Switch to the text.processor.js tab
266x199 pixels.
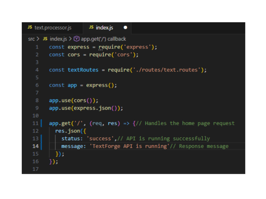[53, 28]
